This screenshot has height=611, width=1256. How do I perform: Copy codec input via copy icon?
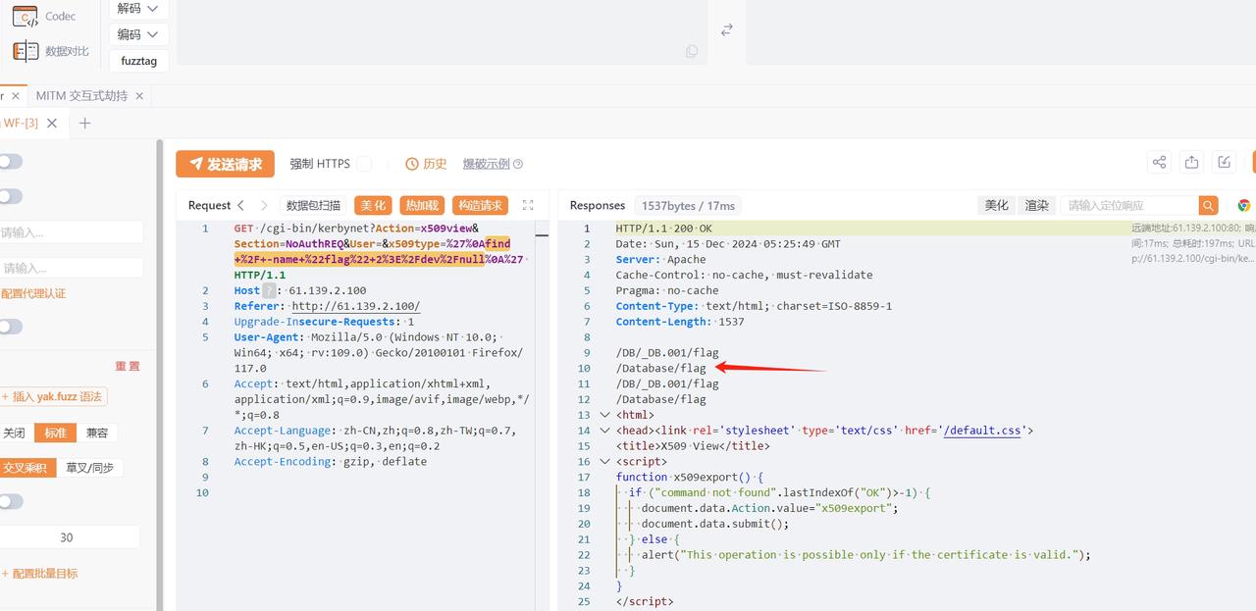point(692,51)
